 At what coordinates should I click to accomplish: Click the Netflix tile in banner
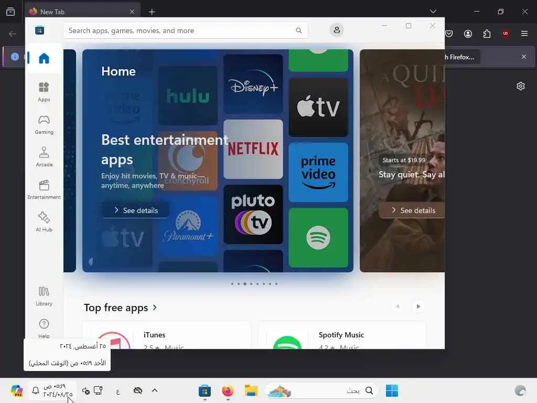[x=253, y=149]
